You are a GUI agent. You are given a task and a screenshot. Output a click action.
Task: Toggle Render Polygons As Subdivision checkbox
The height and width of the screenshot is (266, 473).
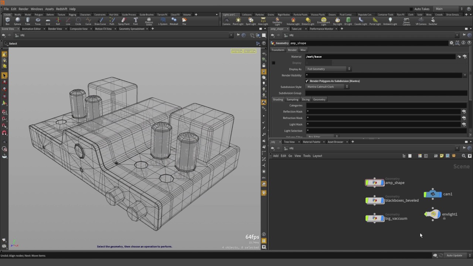tap(307, 81)
